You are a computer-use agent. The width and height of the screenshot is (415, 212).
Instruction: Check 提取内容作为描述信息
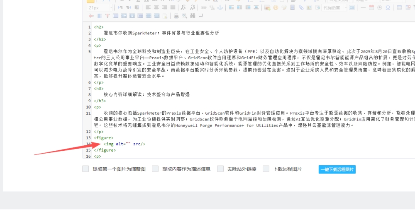pyautogui.click(x=155, y=169)
